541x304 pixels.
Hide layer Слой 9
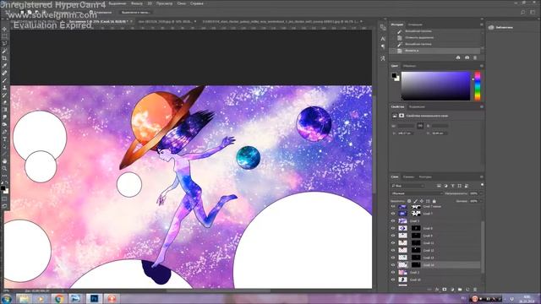[393, 236]
